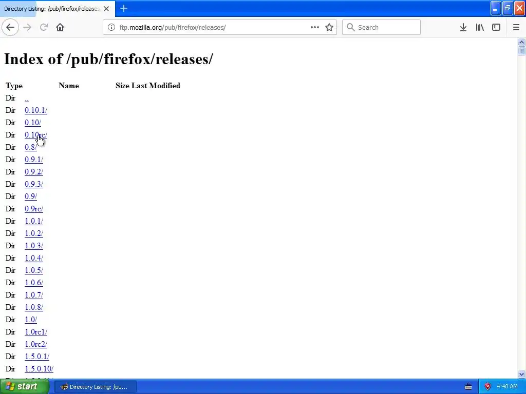Select Directory Listing taskbar button
The width and height of the screenshot is (526, 394).
96,387
